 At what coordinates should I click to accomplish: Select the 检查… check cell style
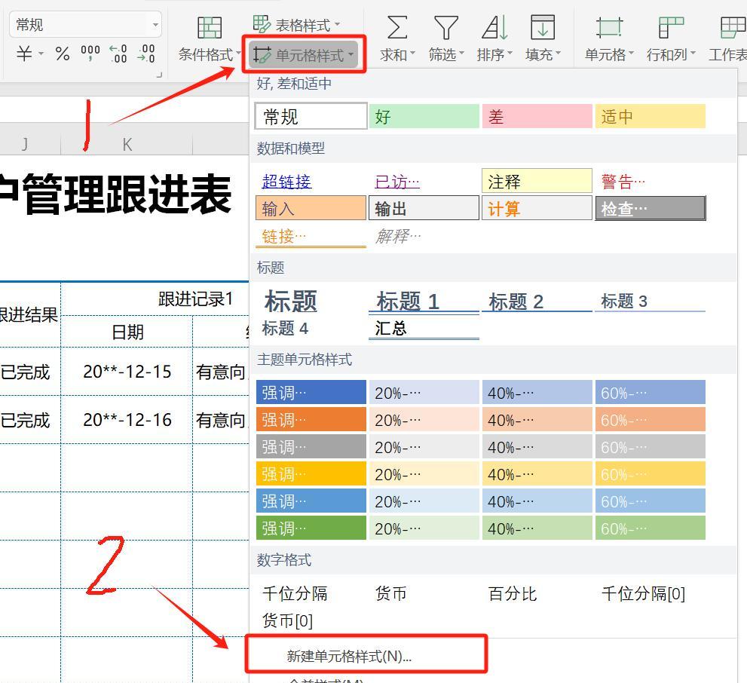651,208
